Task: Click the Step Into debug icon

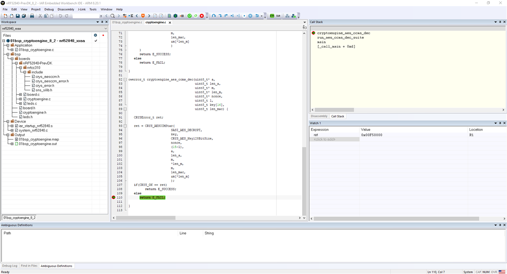Action: pos(220,16)
